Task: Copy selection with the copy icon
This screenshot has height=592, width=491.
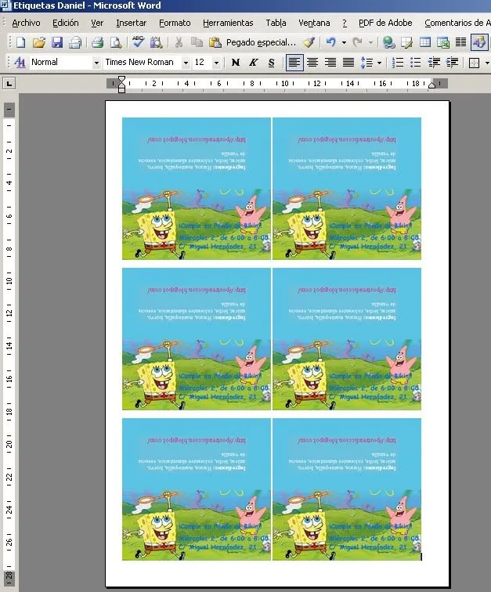Action: click(197, 42)
